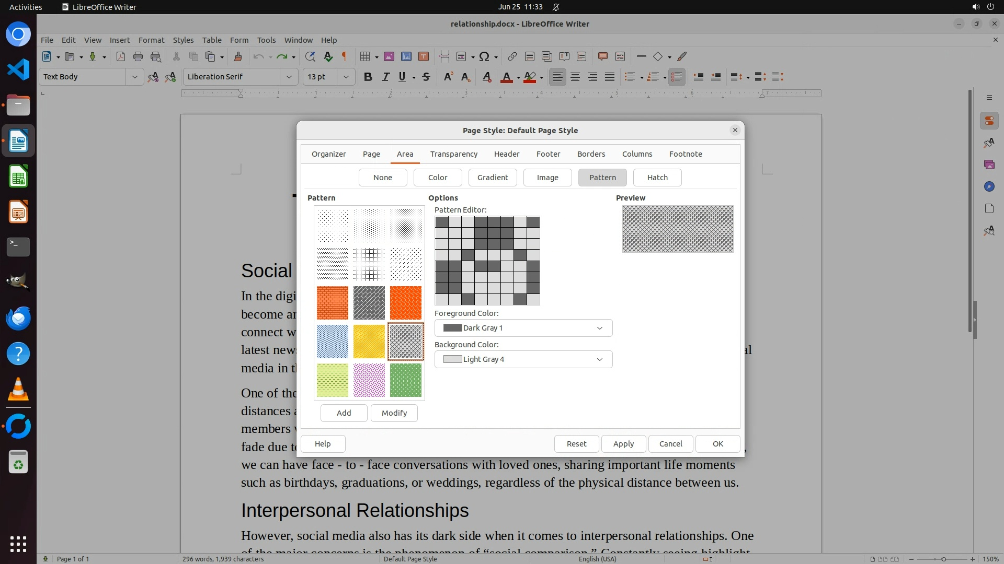Click the Center alignment icon
The height and width of the screenshot is (564, 1004).
pyautogui.click(x=575, y=77)
